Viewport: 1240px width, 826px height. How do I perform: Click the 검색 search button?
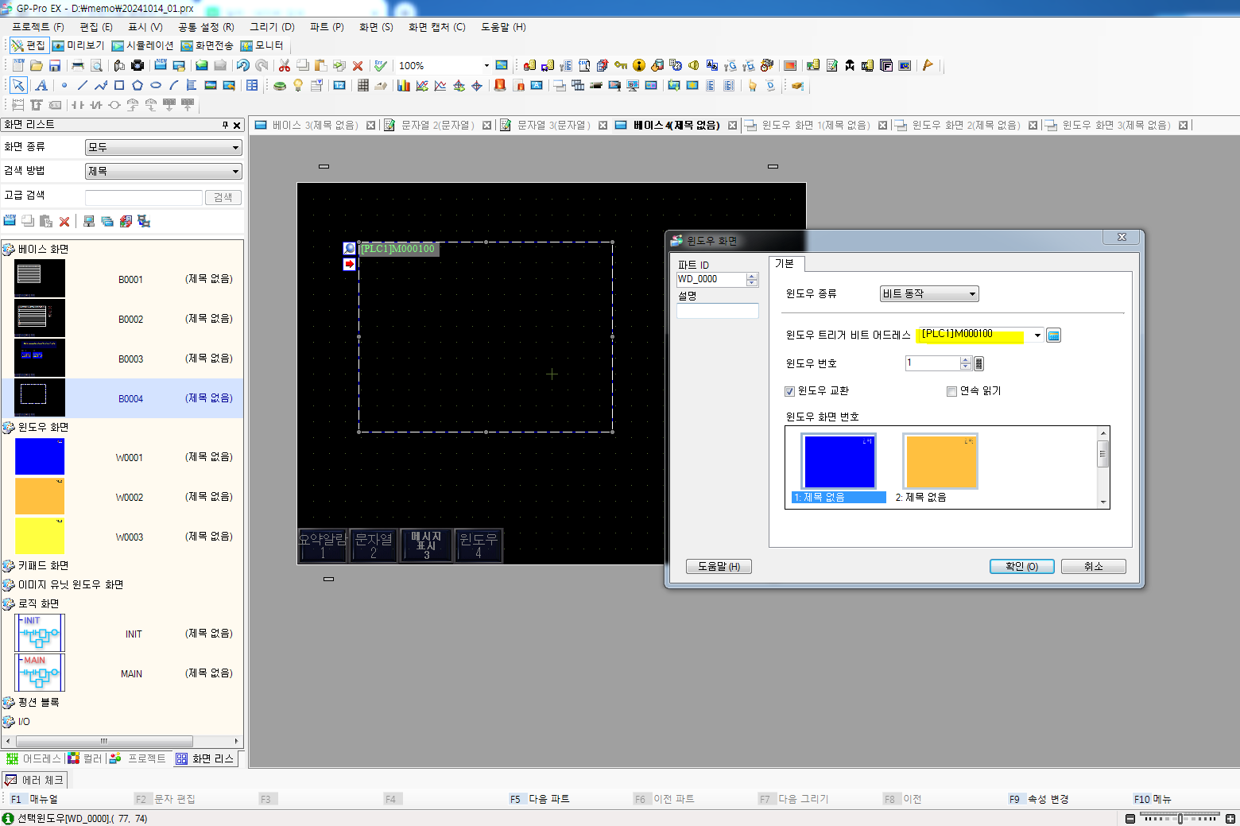point(223,197)
